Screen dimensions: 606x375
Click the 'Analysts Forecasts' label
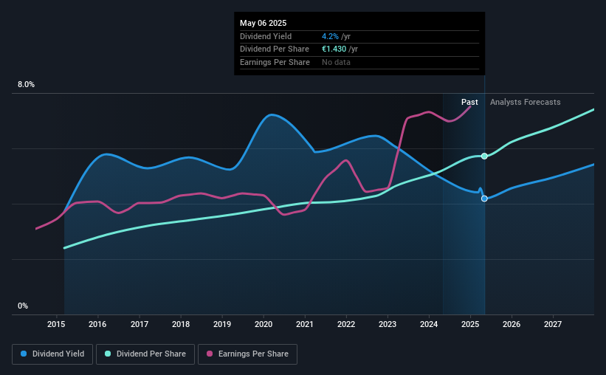[526, 102]
